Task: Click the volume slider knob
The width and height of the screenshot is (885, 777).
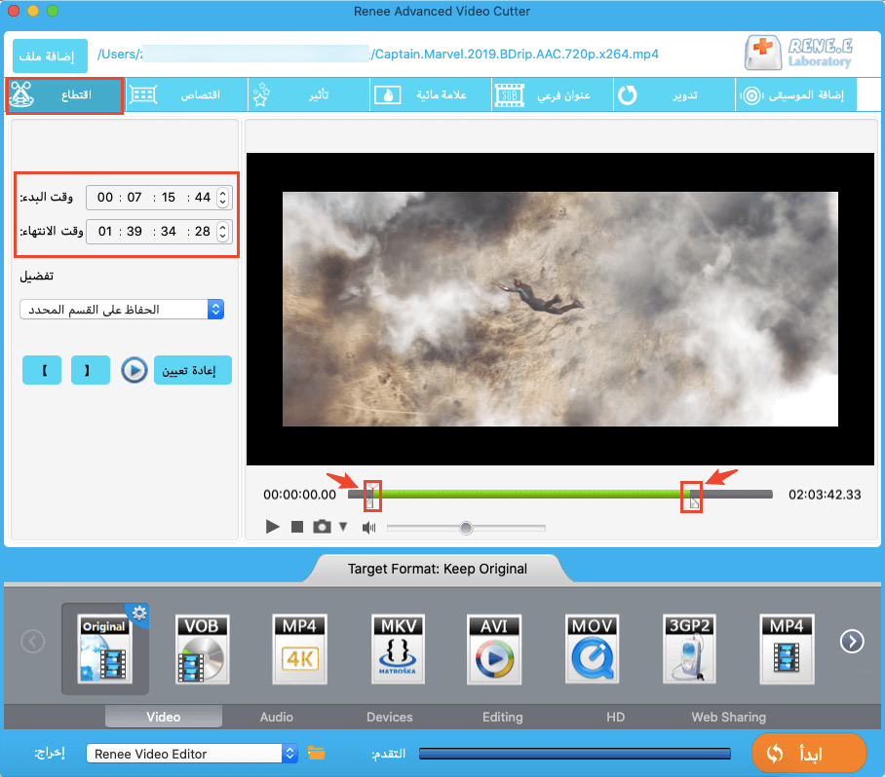Action: 466,528
